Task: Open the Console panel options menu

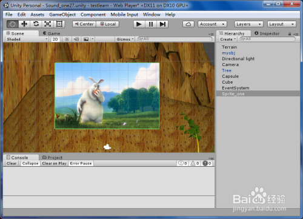Action: tap(211, 158)
